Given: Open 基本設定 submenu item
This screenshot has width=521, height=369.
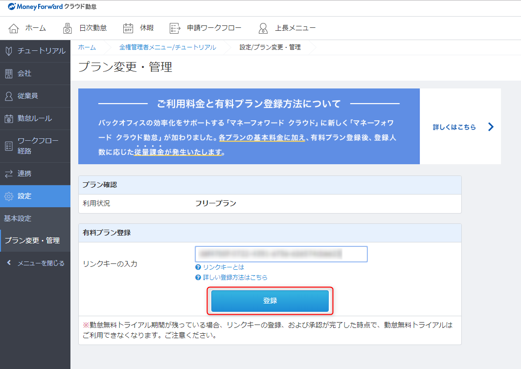Looking at the screenshot, I should (x=35, y=218).
